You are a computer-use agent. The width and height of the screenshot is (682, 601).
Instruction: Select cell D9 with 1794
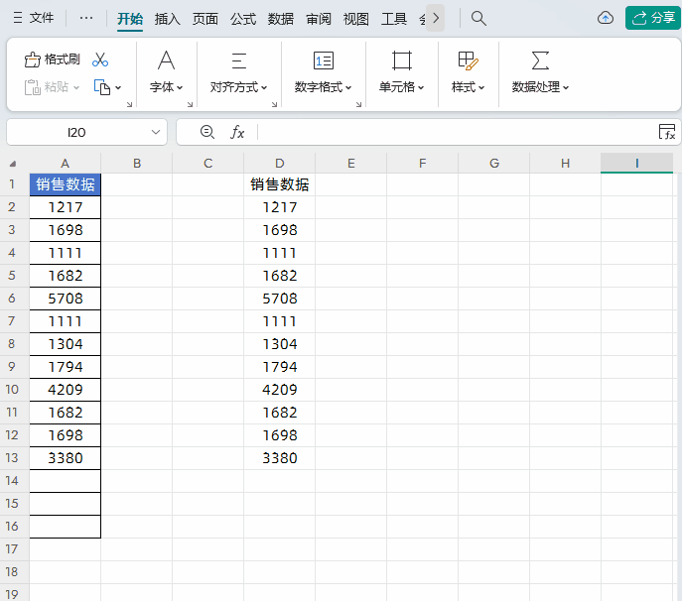[280, 367]
